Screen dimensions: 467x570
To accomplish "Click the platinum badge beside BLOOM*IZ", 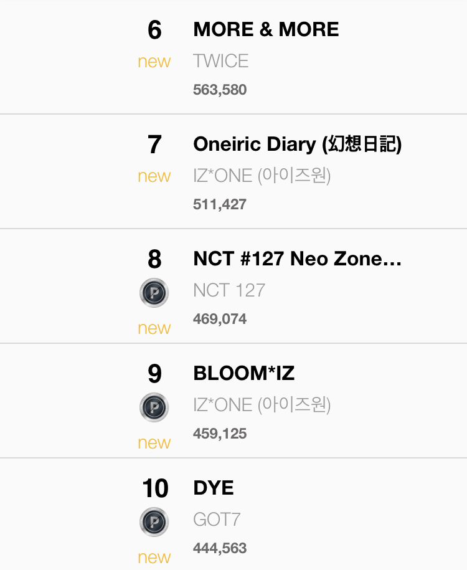I will coord(154,407).
